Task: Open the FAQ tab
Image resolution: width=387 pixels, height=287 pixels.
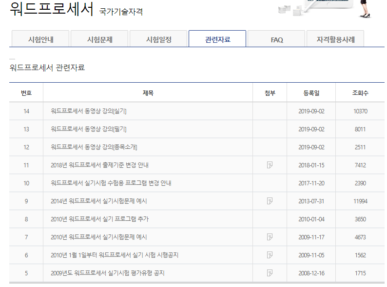Action: click(x=276, y=39)
